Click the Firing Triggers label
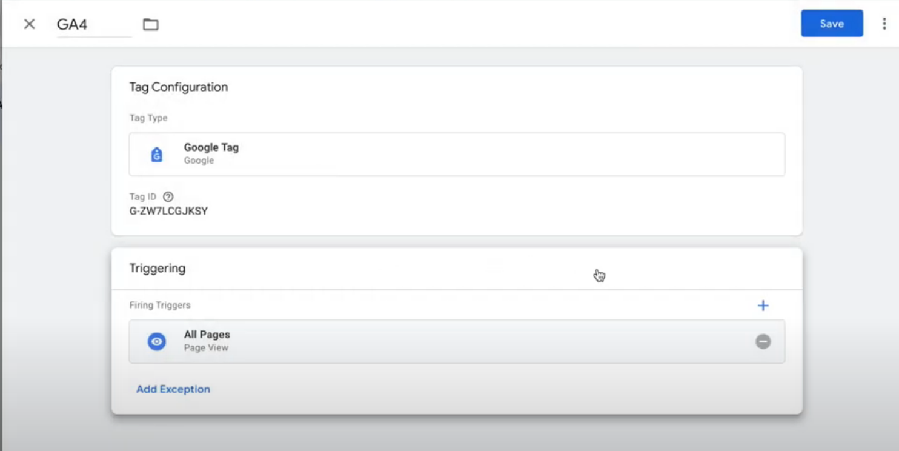The width and height of the screenshot is (899, 451). coord(160,305)
